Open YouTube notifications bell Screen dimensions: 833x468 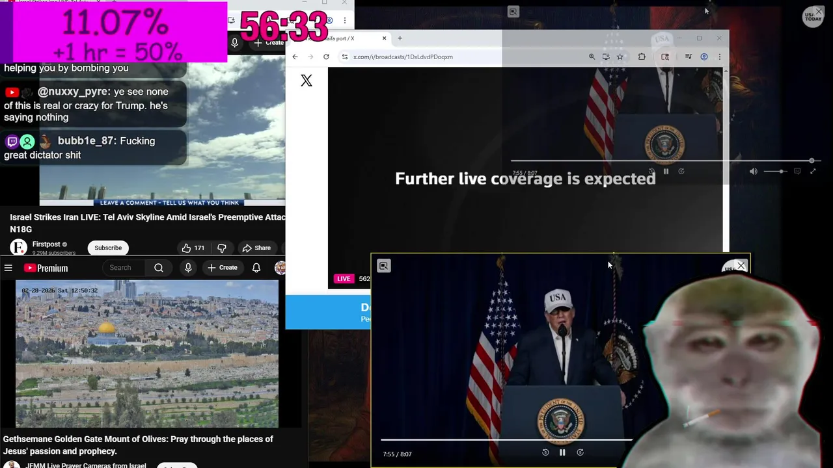[x=256, y=268]
